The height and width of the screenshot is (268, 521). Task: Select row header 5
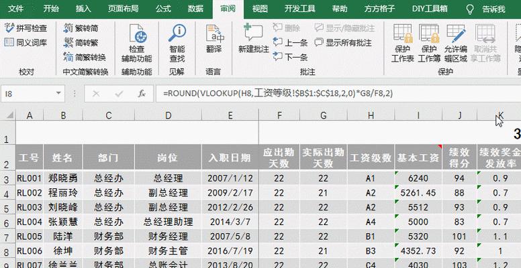(7, 207)
